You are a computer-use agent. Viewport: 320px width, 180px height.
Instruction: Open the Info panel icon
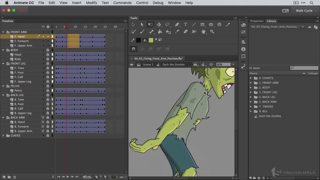243,49
